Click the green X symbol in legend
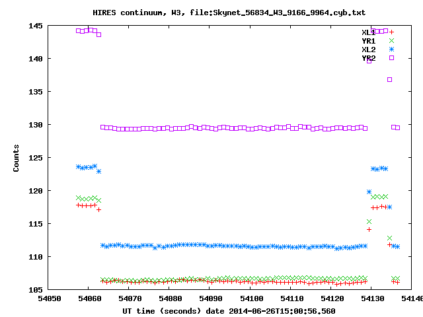 point(391,41)
